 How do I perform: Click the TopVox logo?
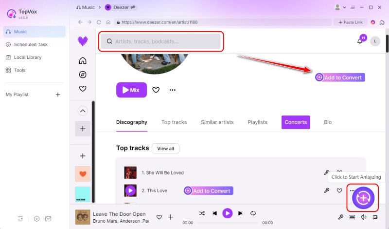click(x=11, y=14)
